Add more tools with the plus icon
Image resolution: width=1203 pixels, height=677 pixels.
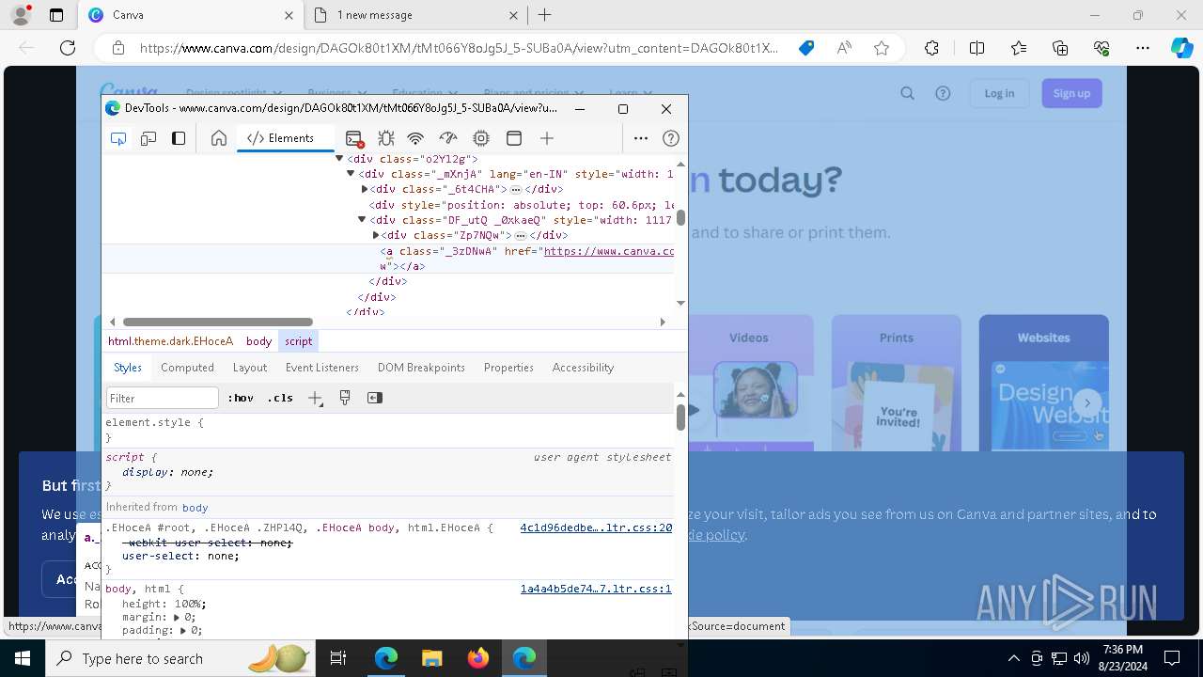coord(547,138)
